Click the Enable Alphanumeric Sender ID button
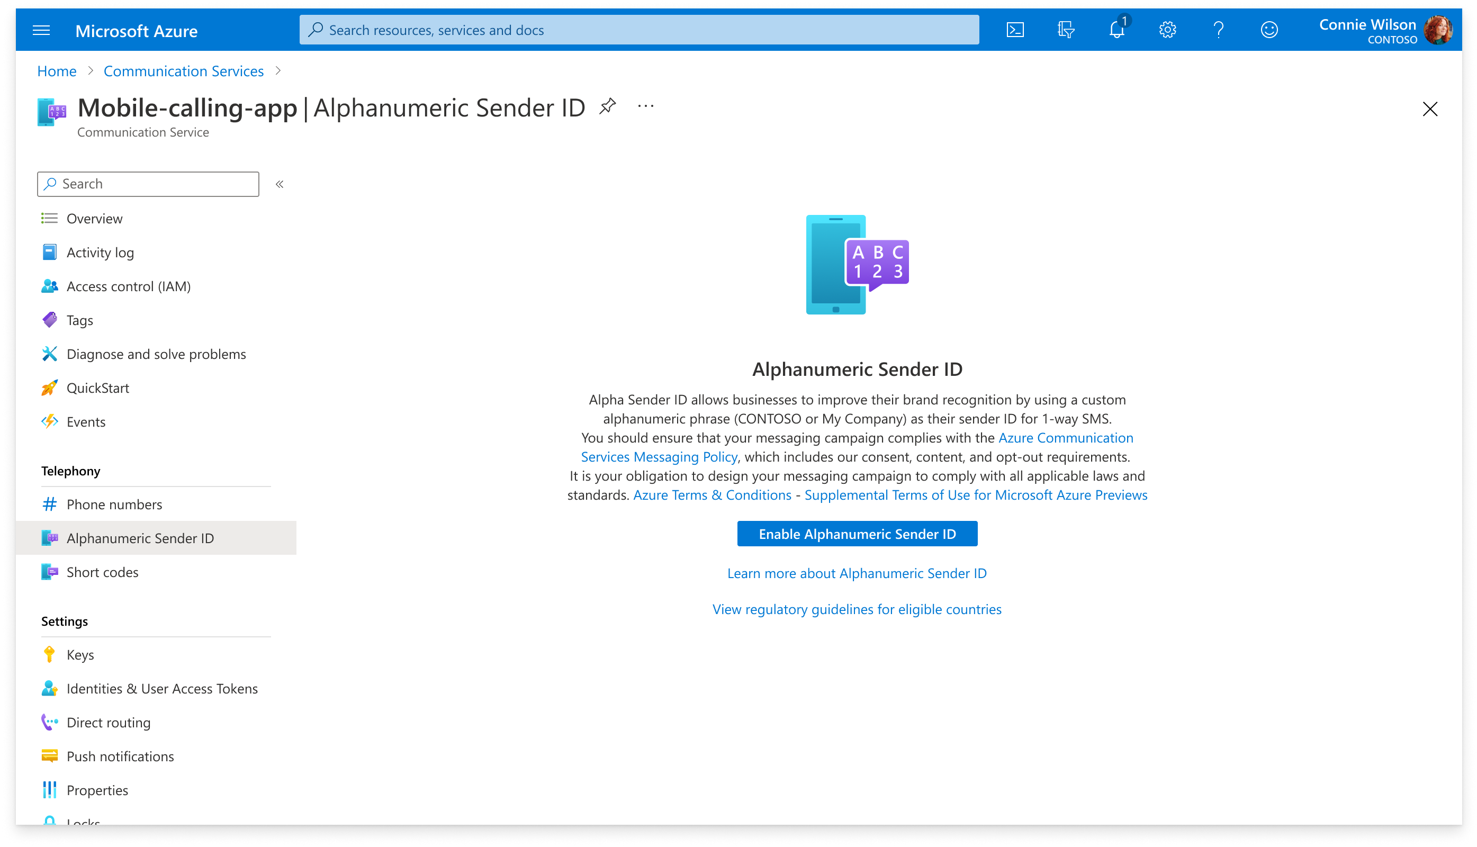The image size is (1477, 847). [x=857, y=534]
